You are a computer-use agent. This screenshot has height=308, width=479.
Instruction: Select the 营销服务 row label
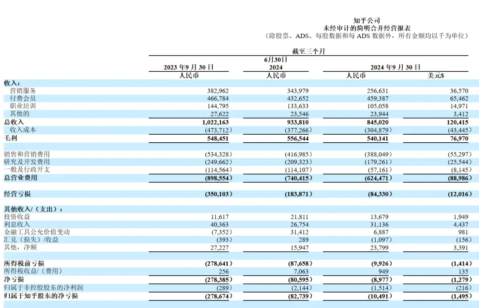click(23, 91)
